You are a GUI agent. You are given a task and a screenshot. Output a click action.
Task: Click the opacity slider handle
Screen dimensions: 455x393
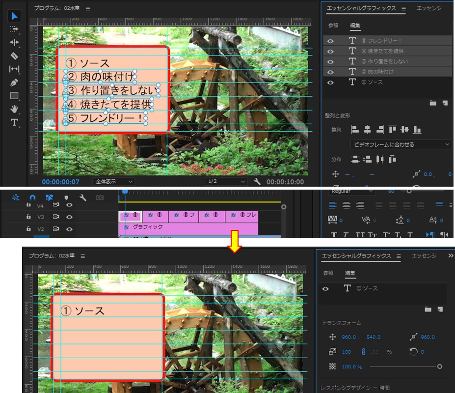(x=440, y=366)
